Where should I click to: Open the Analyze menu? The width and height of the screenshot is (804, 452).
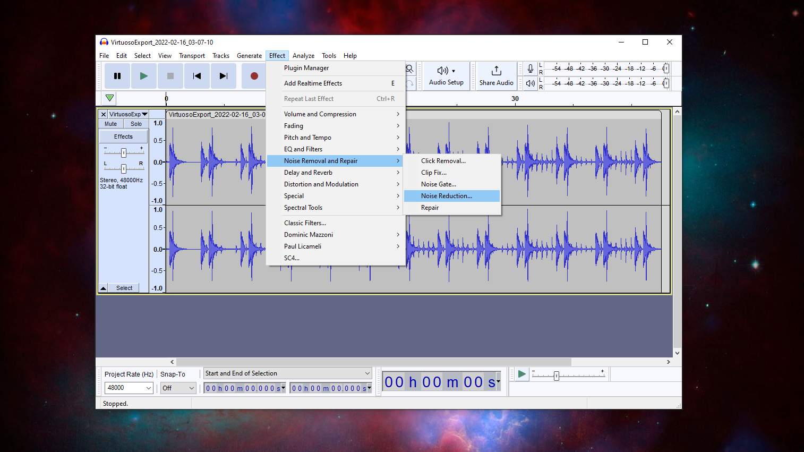tap(303, 55)
